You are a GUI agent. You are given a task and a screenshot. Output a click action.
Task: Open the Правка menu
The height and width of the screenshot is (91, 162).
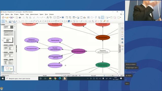tap(7, 14)
